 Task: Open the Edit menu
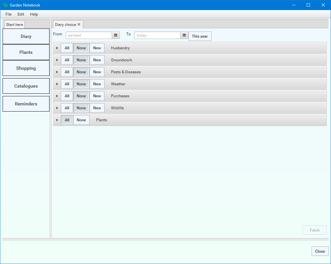[x=21, y=14]
